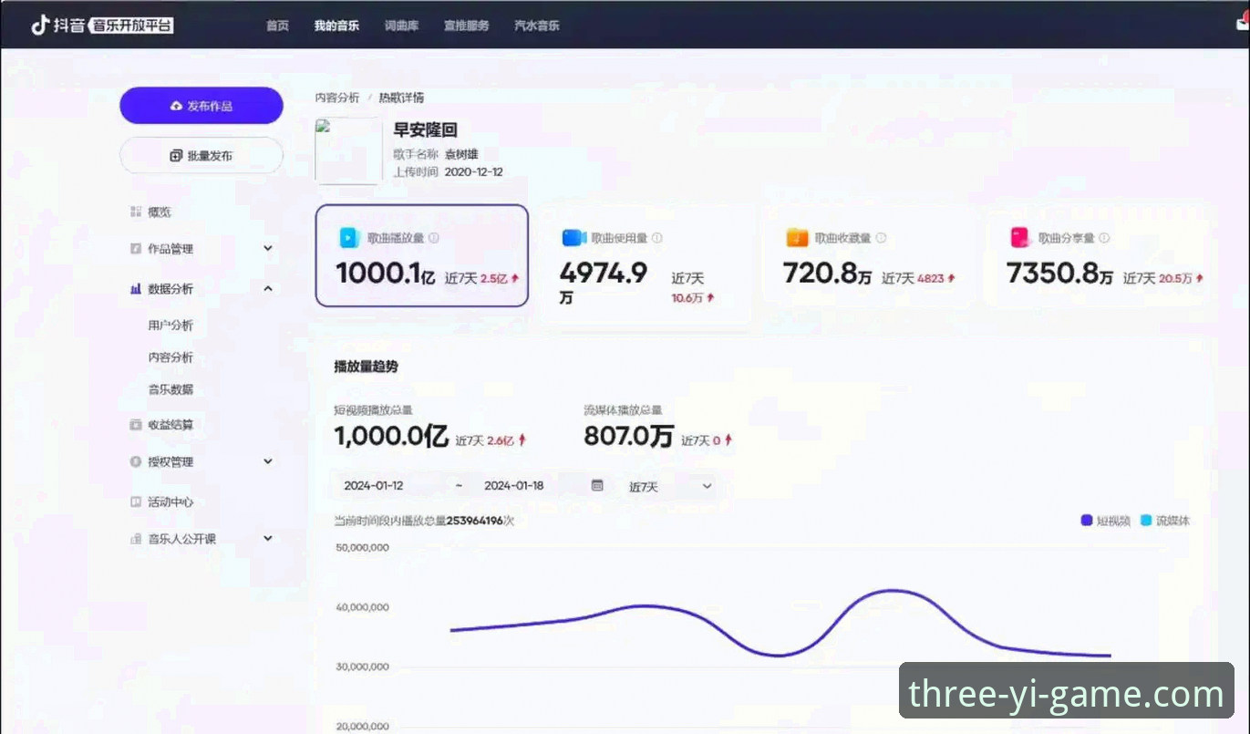The height and width of the screenshot is (734, 1250).
Task: Open 汽水音乐 in top navigation
Action: (537, 26)
